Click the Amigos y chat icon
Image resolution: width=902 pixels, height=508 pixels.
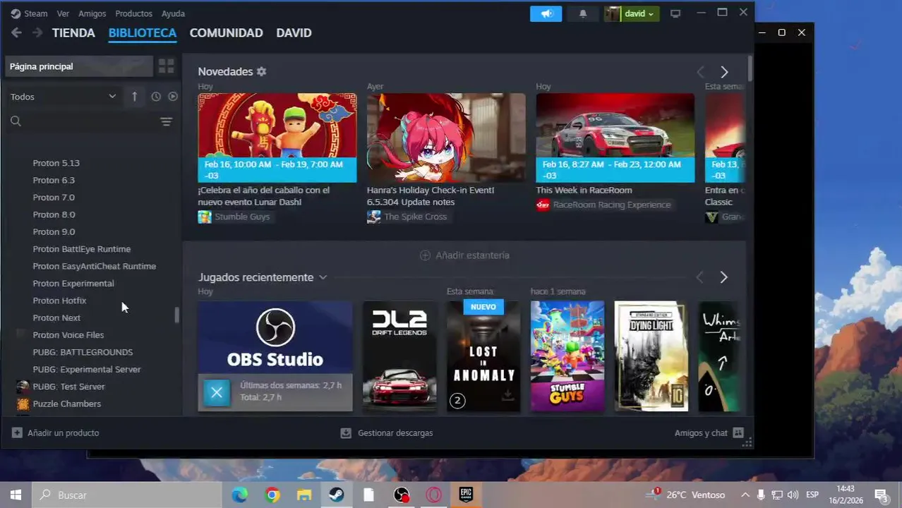point(738,433)
